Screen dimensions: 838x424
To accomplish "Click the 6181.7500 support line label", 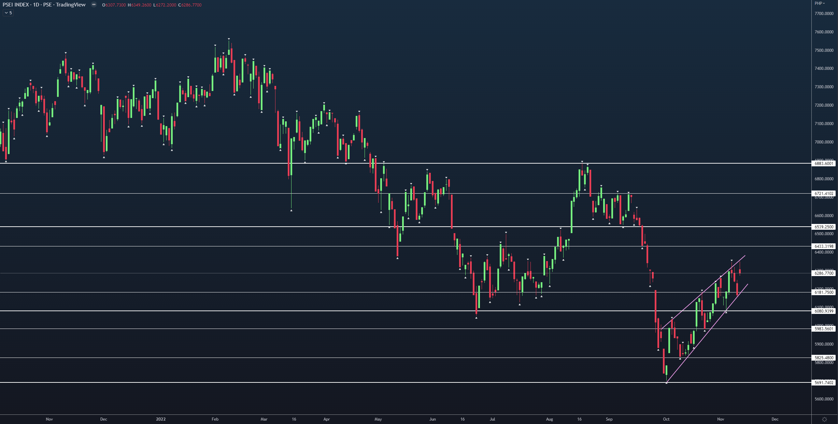I will [x=824, y=292].
